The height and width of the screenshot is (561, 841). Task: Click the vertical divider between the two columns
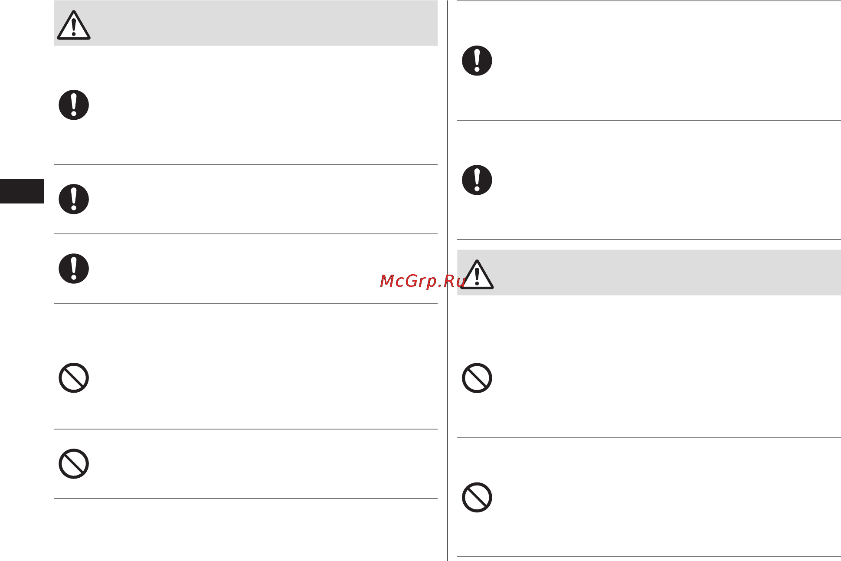tap(447, 280)
